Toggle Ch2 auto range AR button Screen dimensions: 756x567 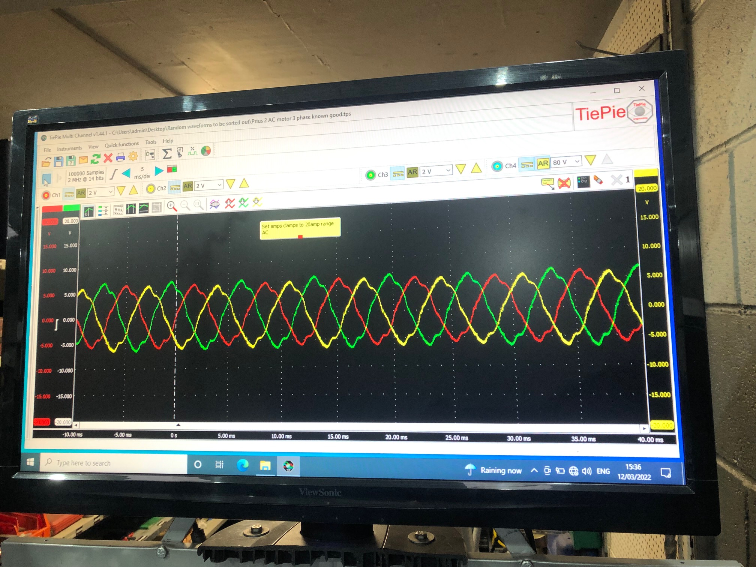click(187, 186)
